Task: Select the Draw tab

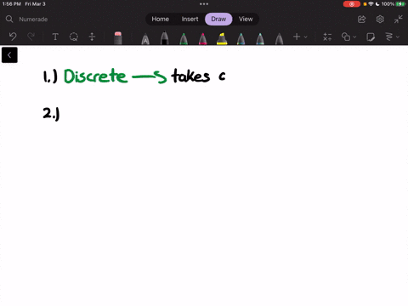Action: tap(218, 19)
